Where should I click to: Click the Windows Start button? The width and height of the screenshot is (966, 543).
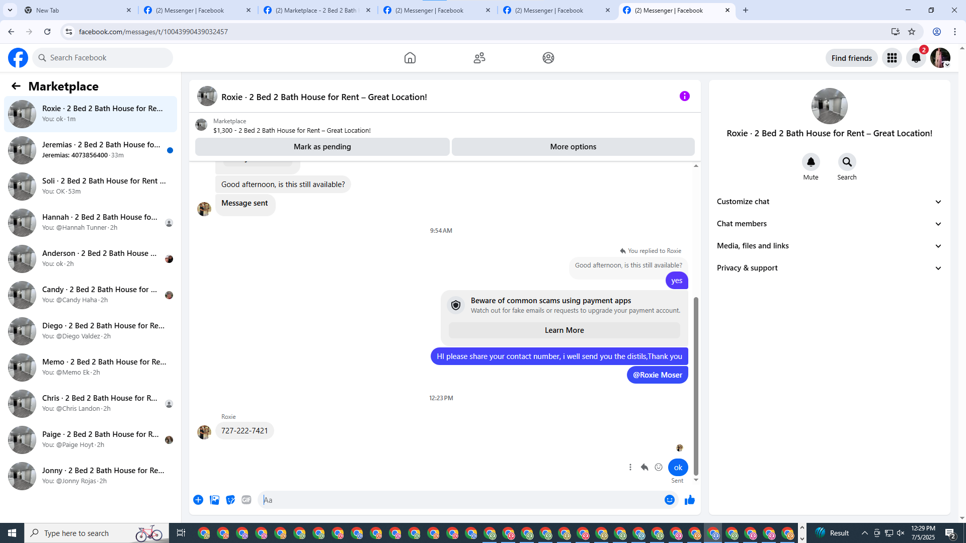tap(12, 533)
